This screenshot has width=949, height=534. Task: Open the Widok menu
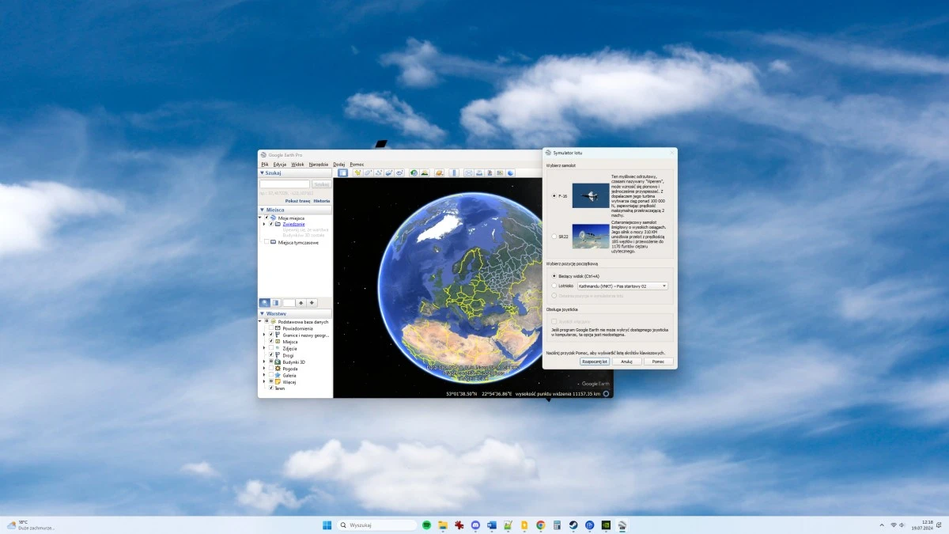click(297, 165)
